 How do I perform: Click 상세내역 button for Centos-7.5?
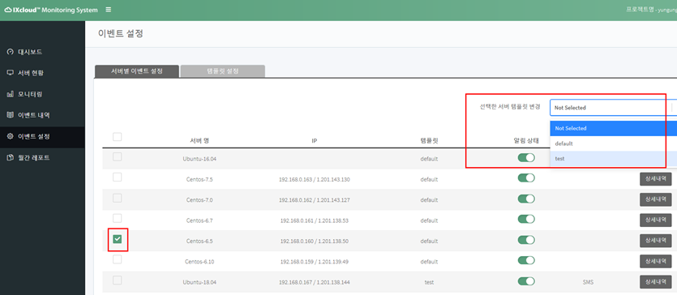[x=655, y=178]
